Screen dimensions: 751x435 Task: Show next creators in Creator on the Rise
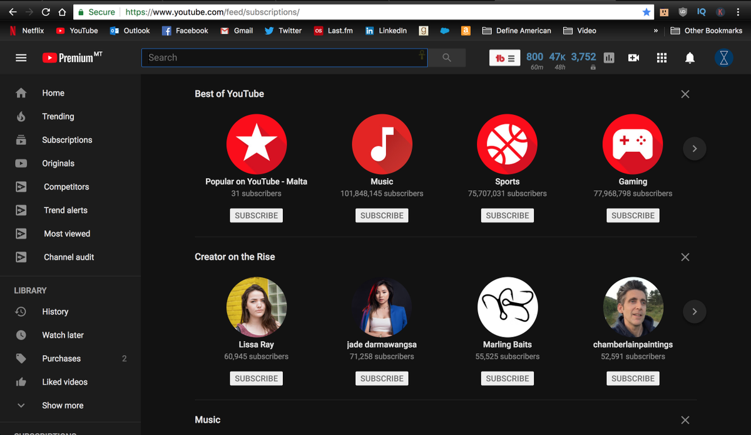coord(694,311)
